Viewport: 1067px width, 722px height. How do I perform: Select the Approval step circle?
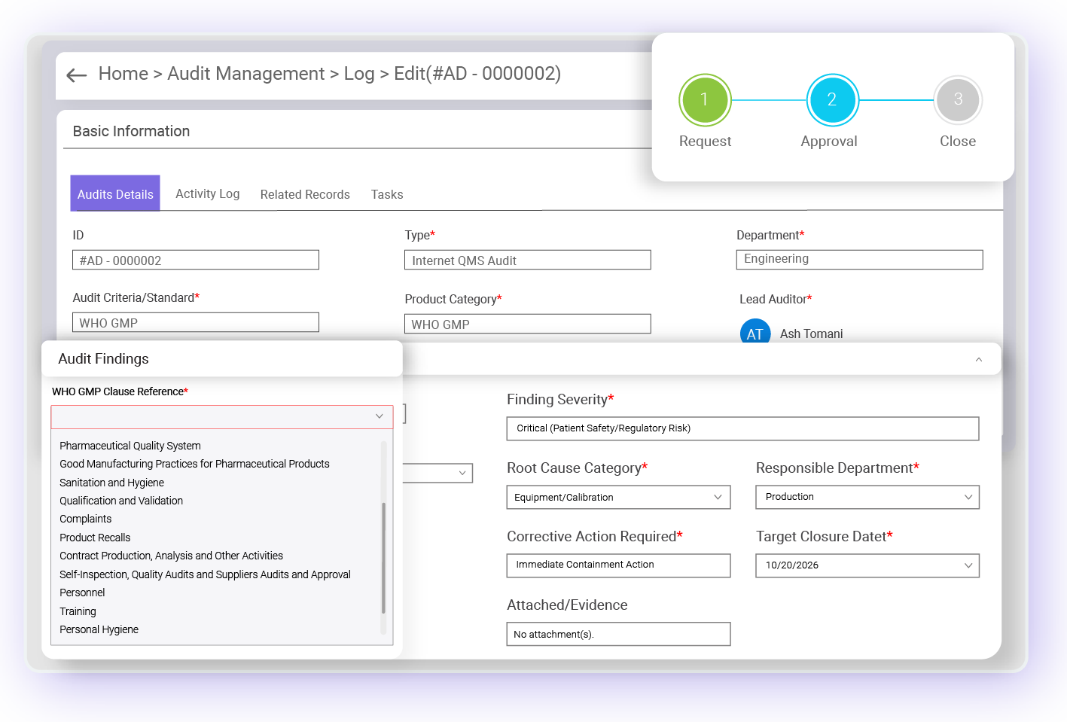[832, 99]
